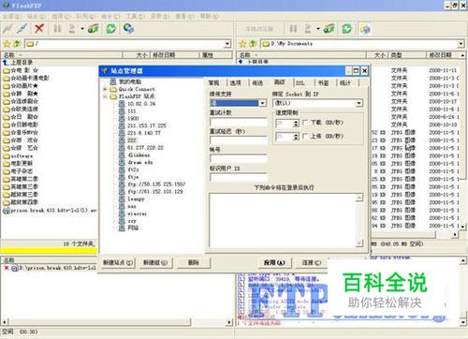This screenshot has height=339, width=468.
Task: Adjust the upload speed limit spinner
Action: [x=296, y=137]
